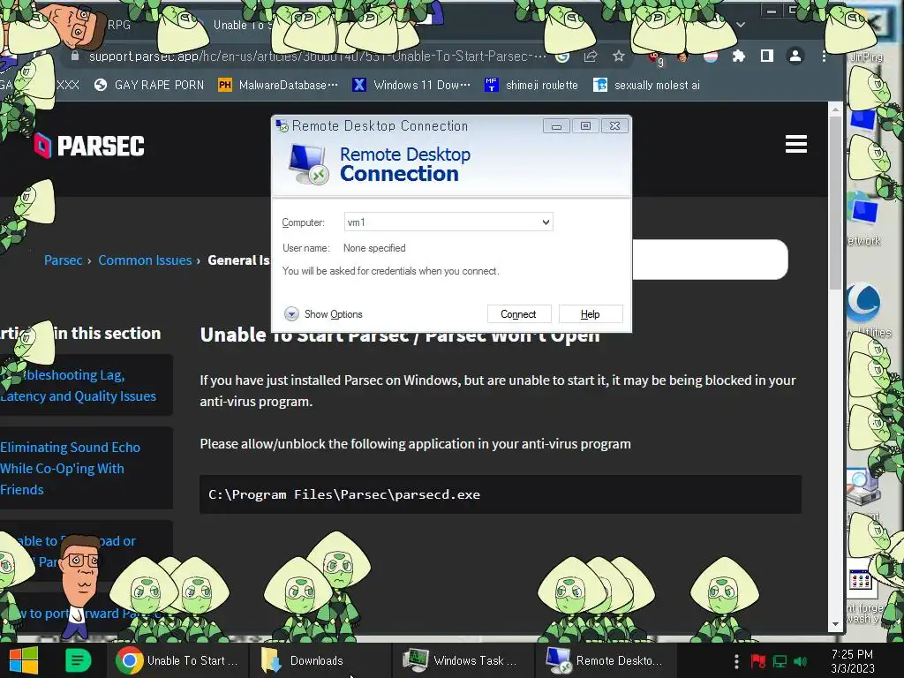Click the address bar URL
The height and width of the screenshot is (678, 904).
coord(317,56)
